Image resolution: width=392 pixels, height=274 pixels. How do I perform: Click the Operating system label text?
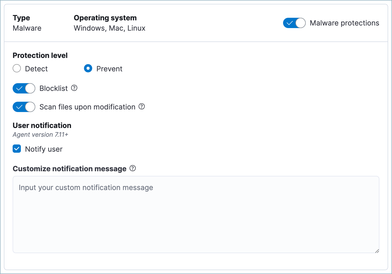click(x=105, y=18)
